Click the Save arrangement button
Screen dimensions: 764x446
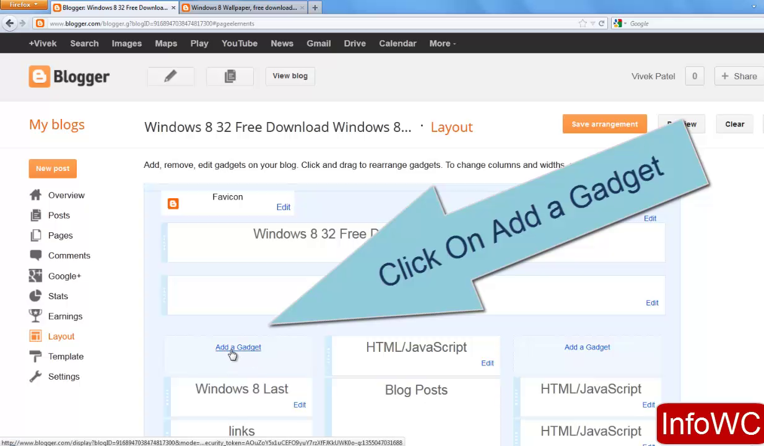[x=604, y=124]
